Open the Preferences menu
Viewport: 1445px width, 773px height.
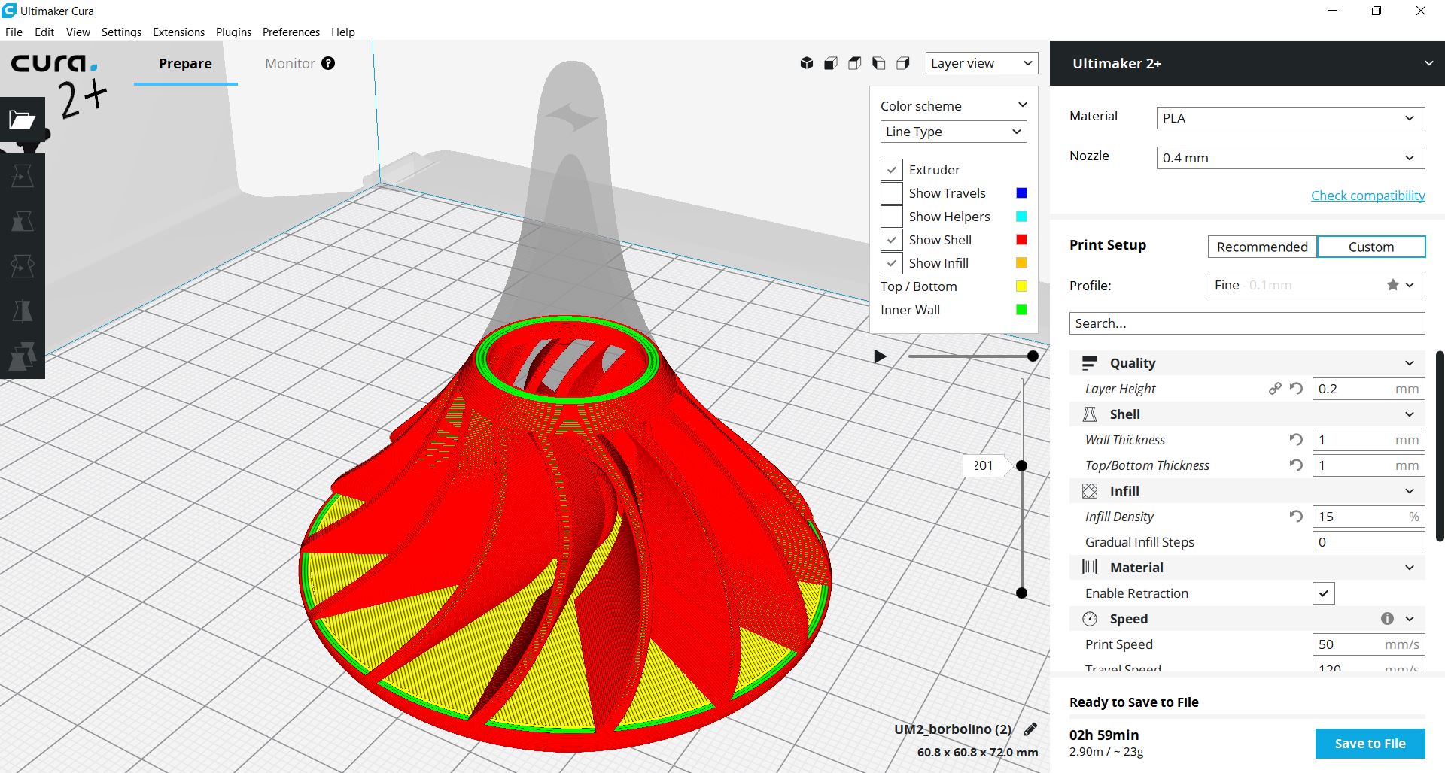coord(291,32)
